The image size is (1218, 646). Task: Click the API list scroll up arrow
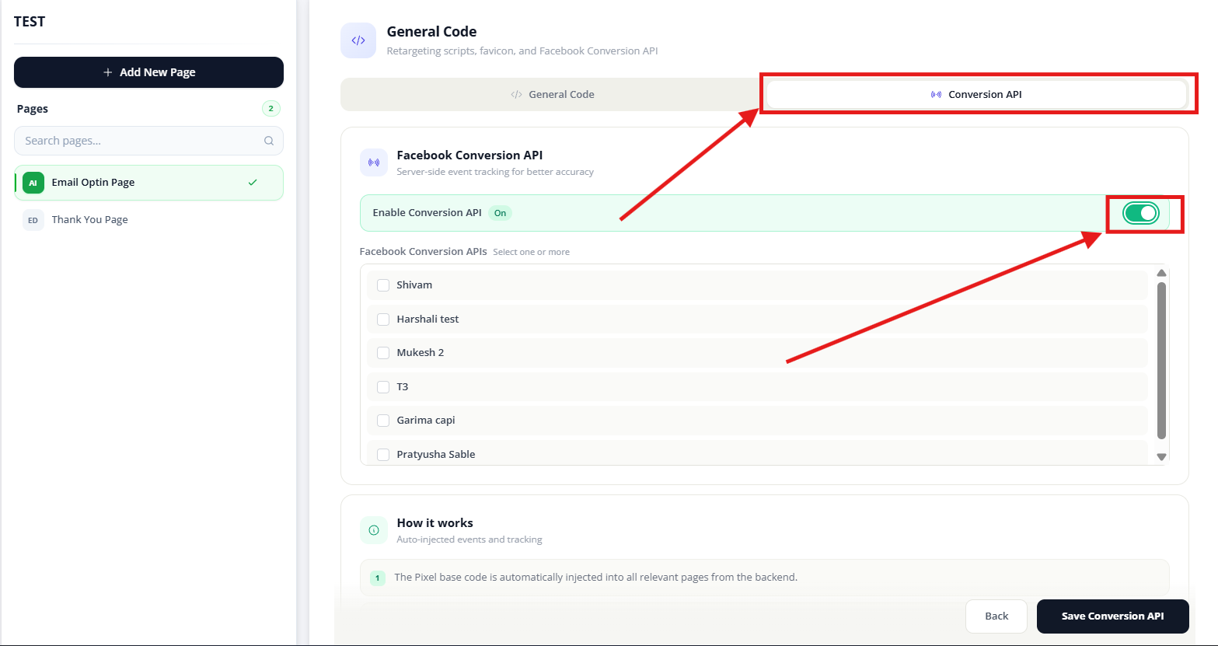[x=1162, y=273]
